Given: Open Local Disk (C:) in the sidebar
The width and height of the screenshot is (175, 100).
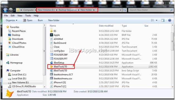Looking at the screenshot, I should point(19,74).
